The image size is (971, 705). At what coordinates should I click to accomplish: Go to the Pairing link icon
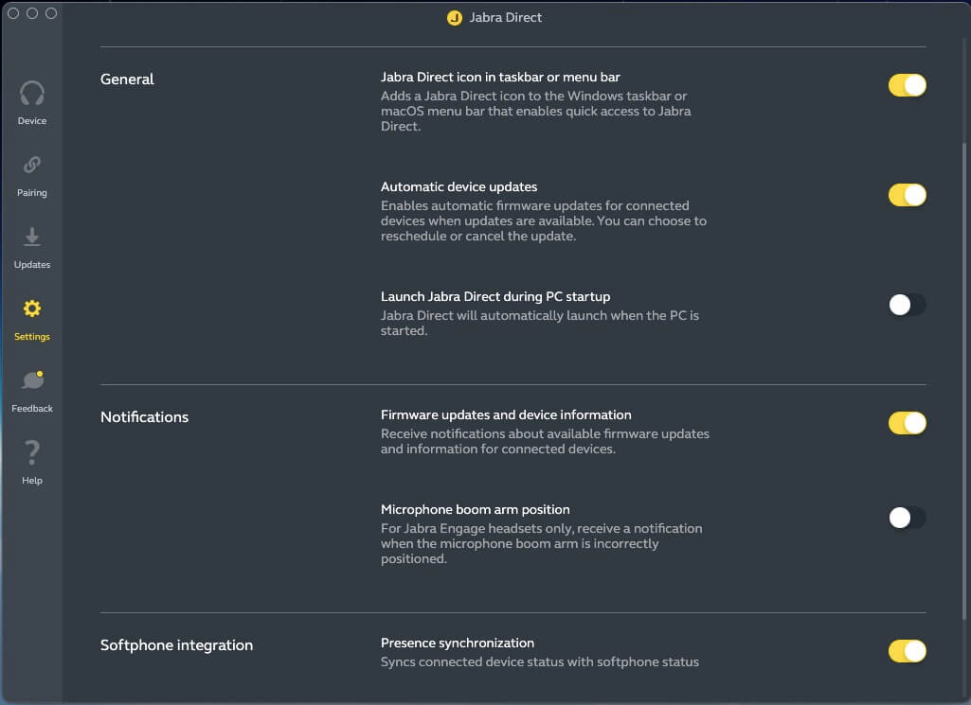click(32, 173)
